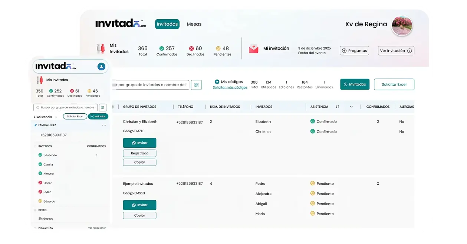The width and height of the screenshot is (467, 244).
Task: Click the yellow Pendientes icon beside 48
Action: point(218,49)
